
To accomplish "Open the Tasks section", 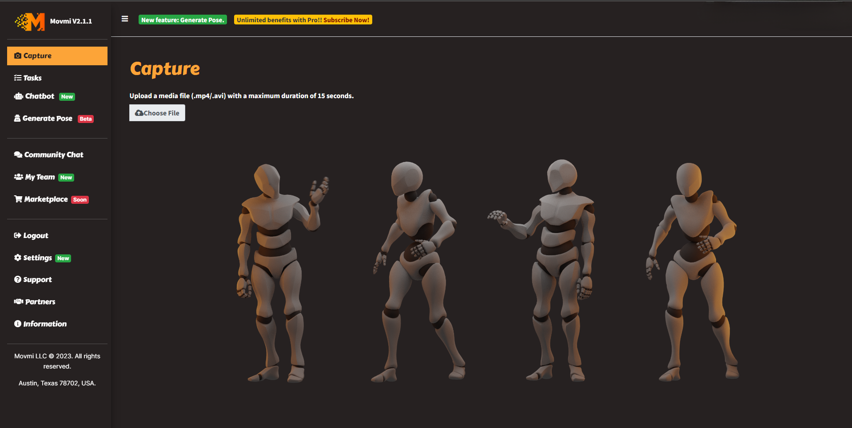I will point(32,77).
